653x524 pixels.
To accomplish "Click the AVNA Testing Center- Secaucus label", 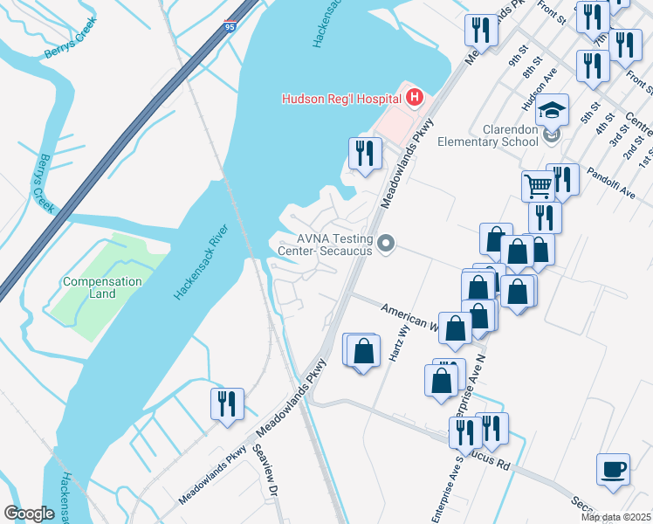I will (x=326, y=245).
